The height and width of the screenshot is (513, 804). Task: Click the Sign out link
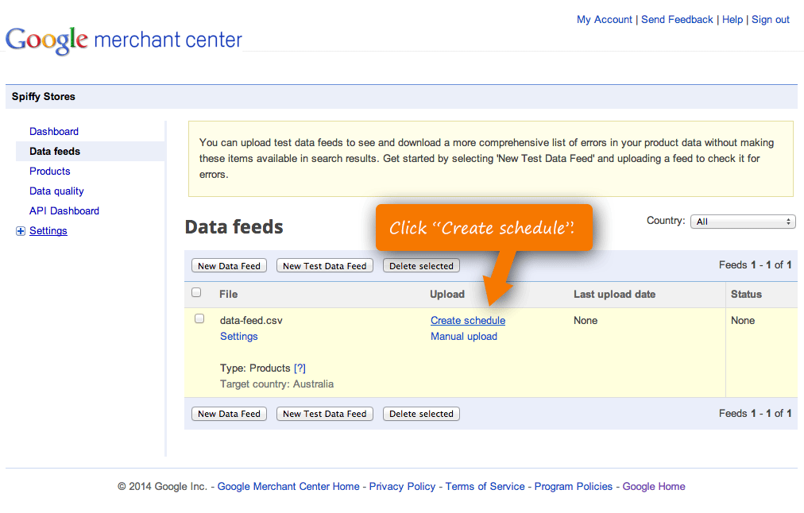[771, 19]
